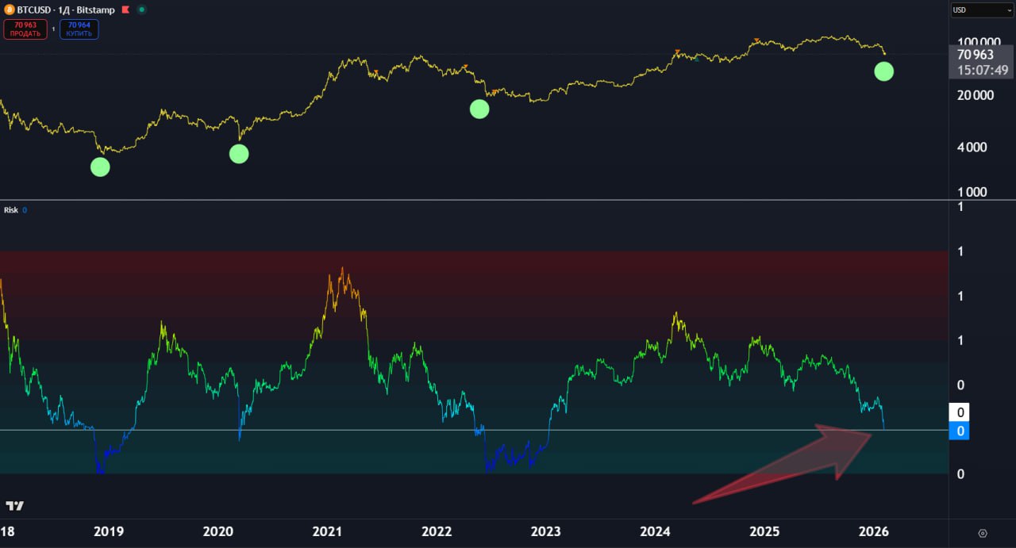Click the green circle marker near 2019
This screenshot has width=1016, height=548.
pyautogui.click(x=100, y=167)
